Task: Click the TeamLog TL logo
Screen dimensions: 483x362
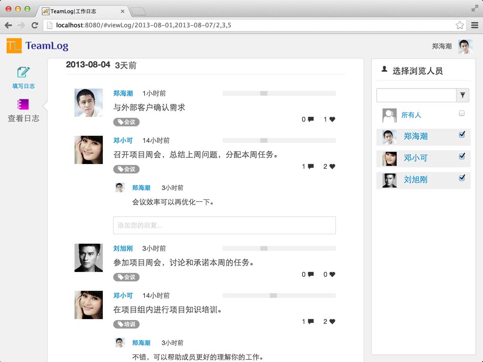Action: [14, 45]
